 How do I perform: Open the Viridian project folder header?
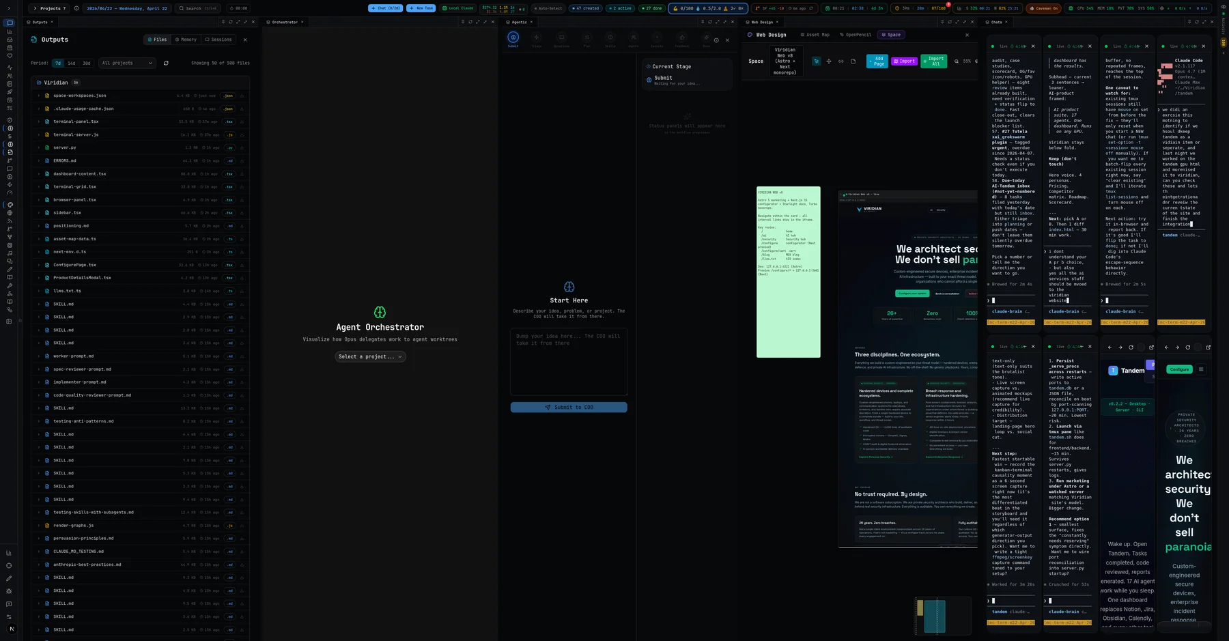(140, 83)
